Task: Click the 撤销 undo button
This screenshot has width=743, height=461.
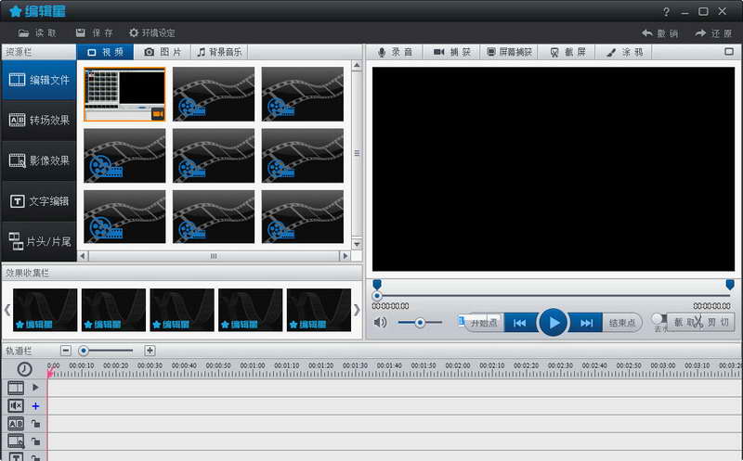Action: tap(659, 33)
